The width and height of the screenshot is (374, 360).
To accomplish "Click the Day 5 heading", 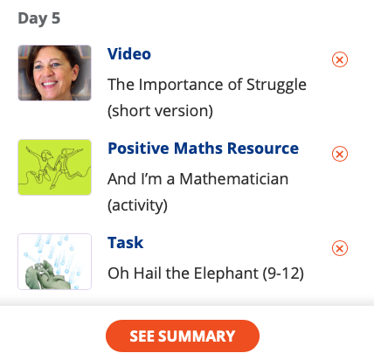I will click(x=39, y=18).
